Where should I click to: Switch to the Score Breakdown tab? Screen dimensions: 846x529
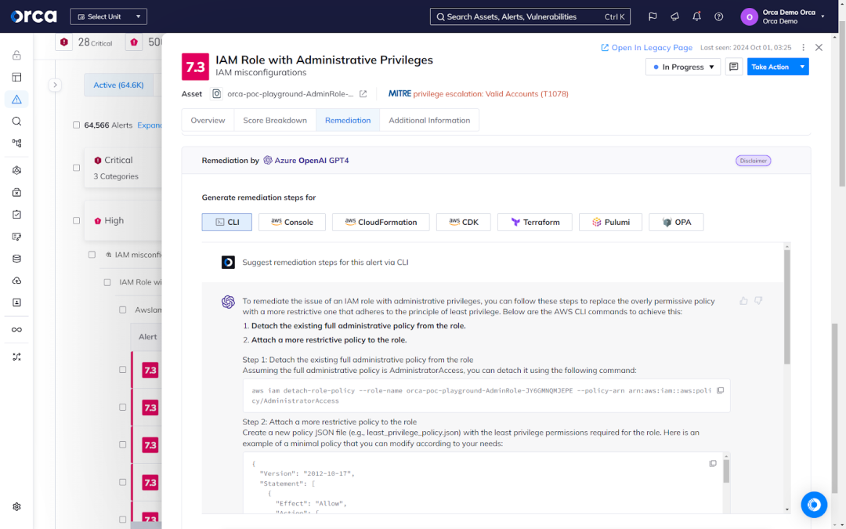point(275,121)
